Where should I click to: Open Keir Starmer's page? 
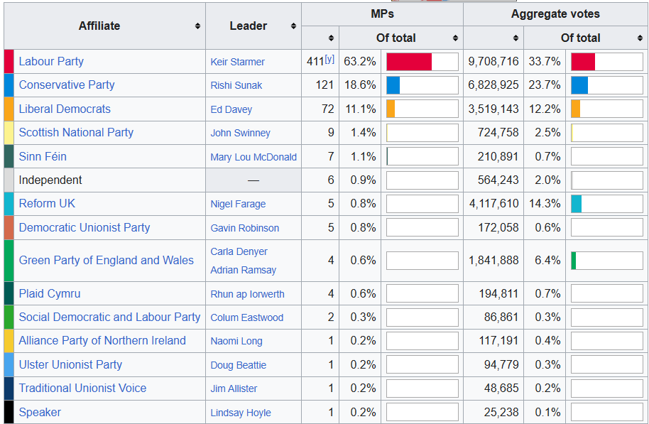[x=238, y=62]
